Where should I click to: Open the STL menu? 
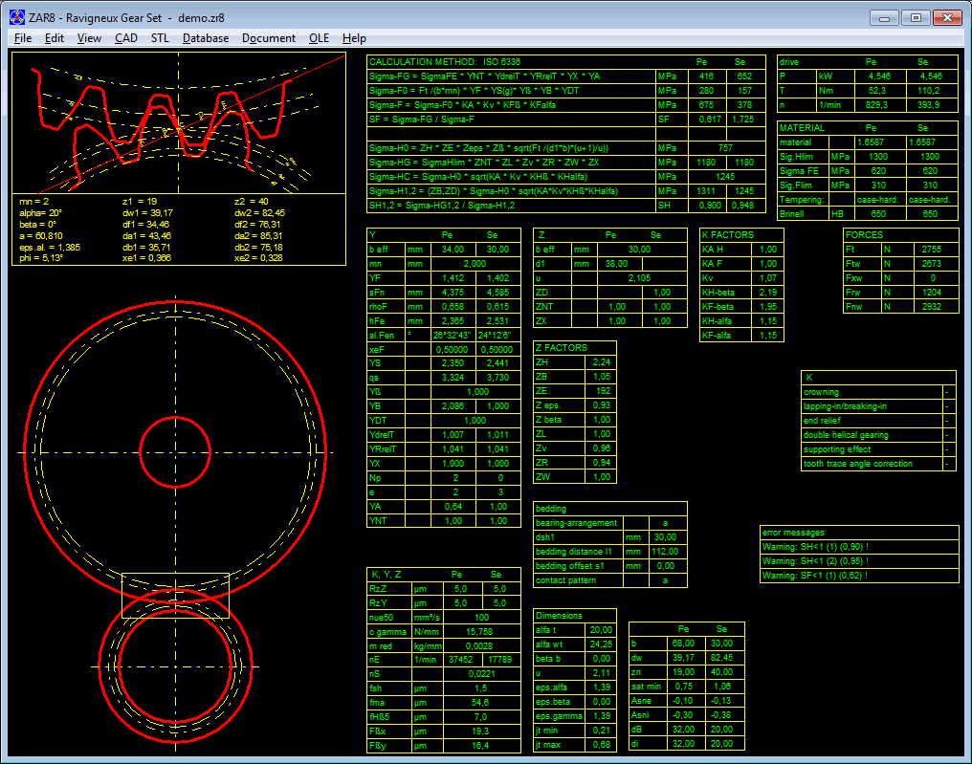point(160,38)
